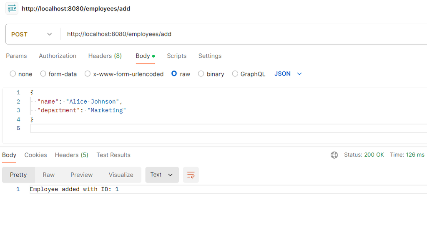Image resolution: width=427 pixels, height=228 pixels.
Task: View the Test Results tab
Action: pos(113,155)
